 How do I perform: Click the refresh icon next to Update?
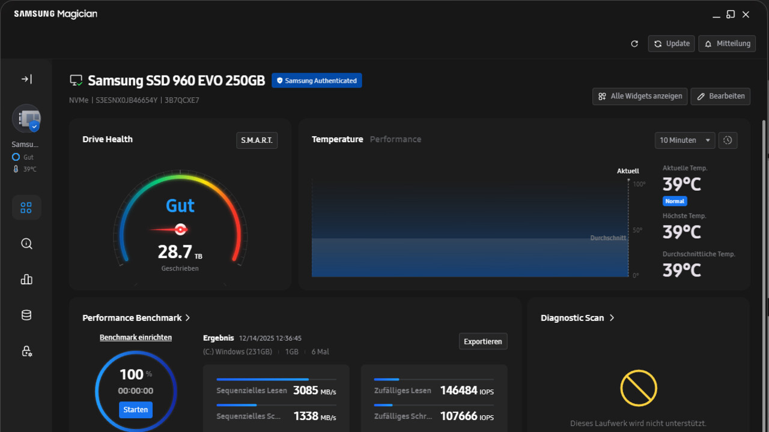[634, 44]
